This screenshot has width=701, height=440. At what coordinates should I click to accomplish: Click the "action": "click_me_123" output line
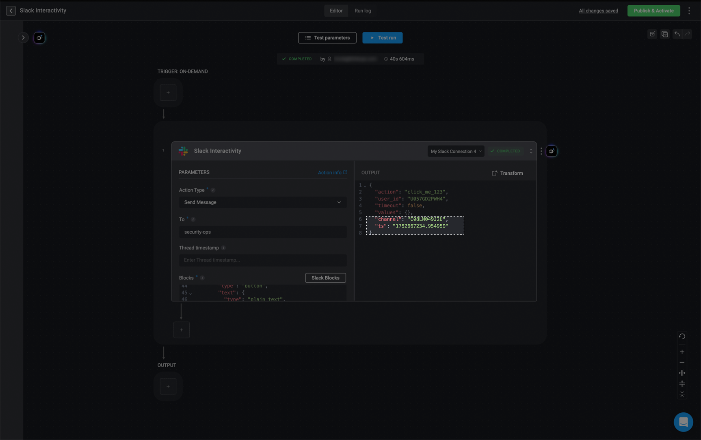[x=411, y=192]
